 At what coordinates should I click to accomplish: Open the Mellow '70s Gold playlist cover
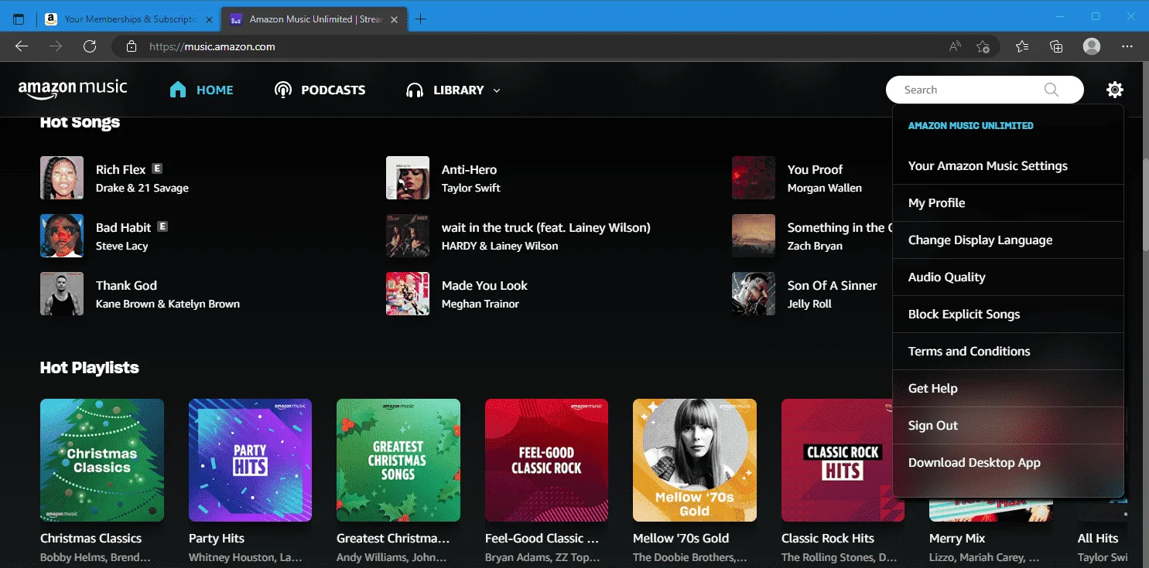click(x=695, y=461)
